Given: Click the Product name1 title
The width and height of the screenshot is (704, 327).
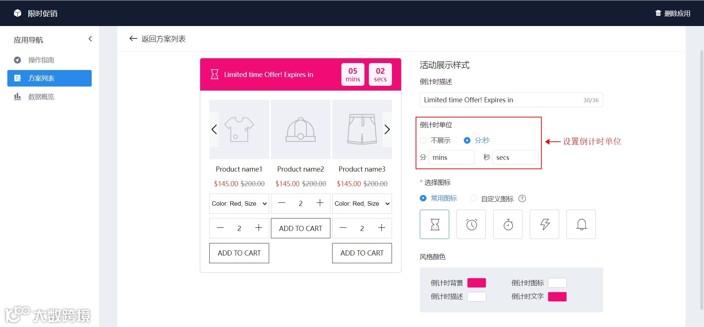Looking at the screenshot, I should click(239, 169).
